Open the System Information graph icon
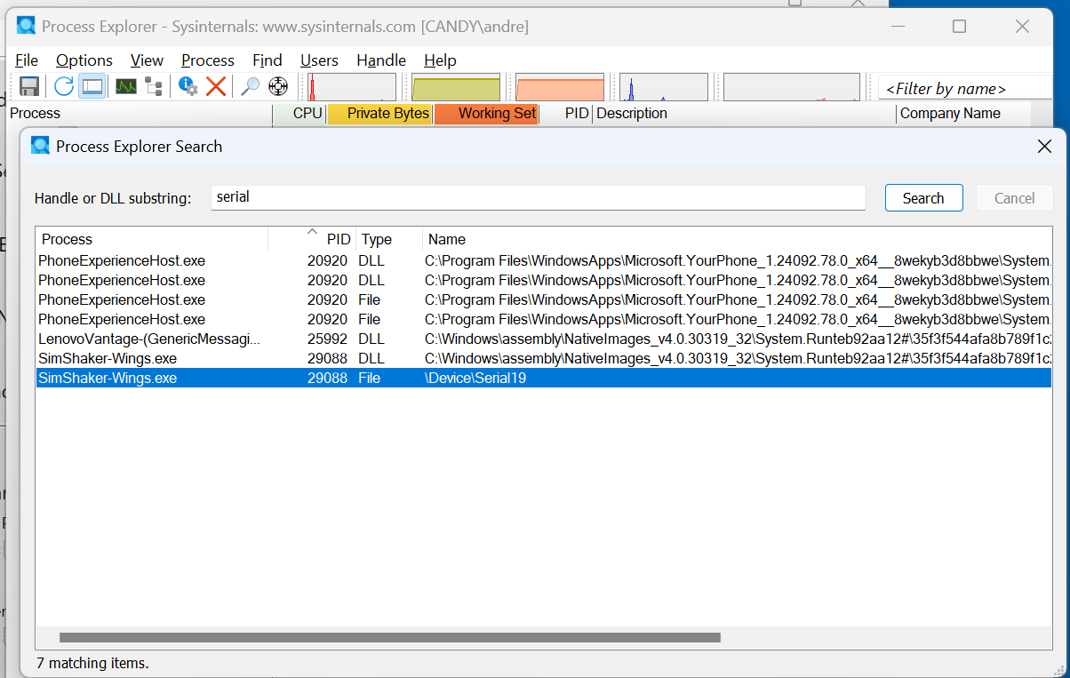This screenshot has height=678, width=1070. [126, 86]
